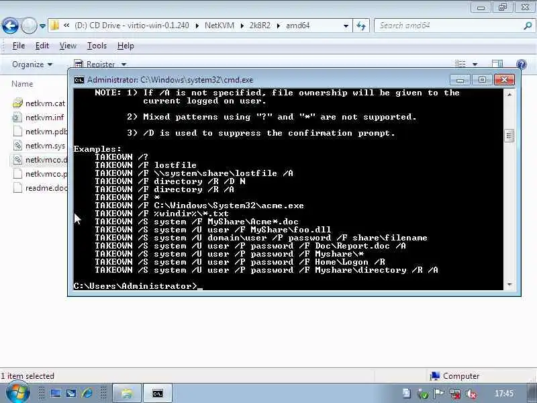The image size is (537, 403).
Task: Click the cmd.exe title bar system icon
Action: point(79,80)
